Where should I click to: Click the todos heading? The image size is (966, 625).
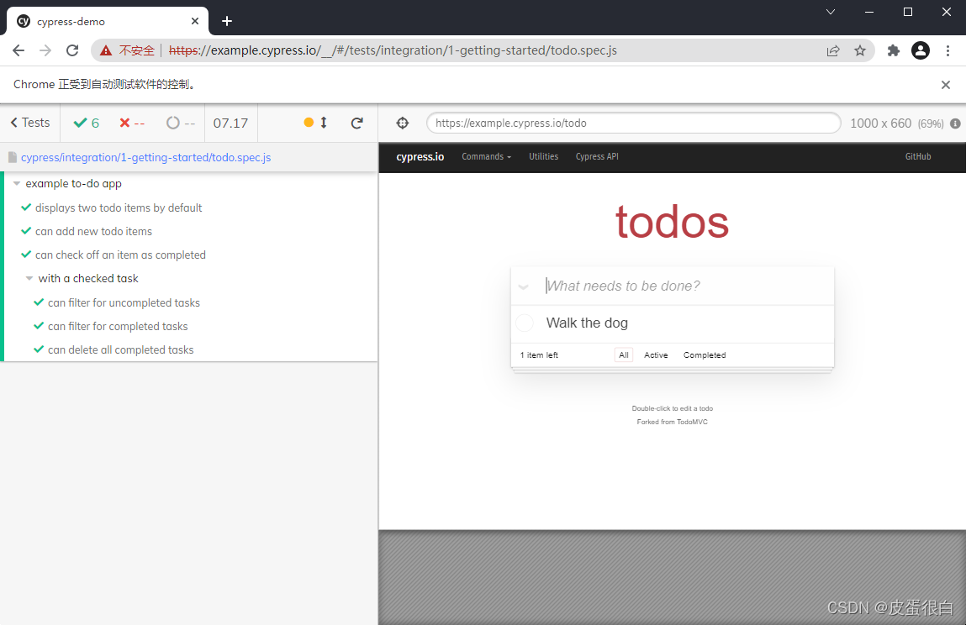672,222
